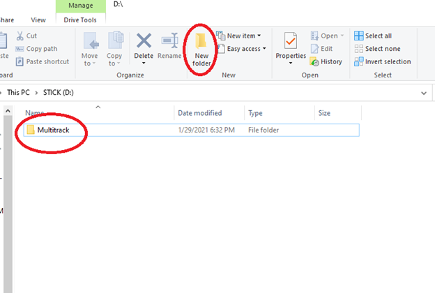The width and height of the screenshot is (435, 293).
Task: Click the Multitrack folder icon
Action: point(31,130)
